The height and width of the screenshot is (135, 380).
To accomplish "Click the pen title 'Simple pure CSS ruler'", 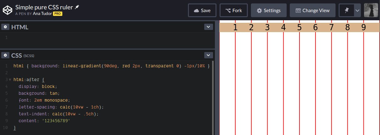I will click(x=44, y=7).
